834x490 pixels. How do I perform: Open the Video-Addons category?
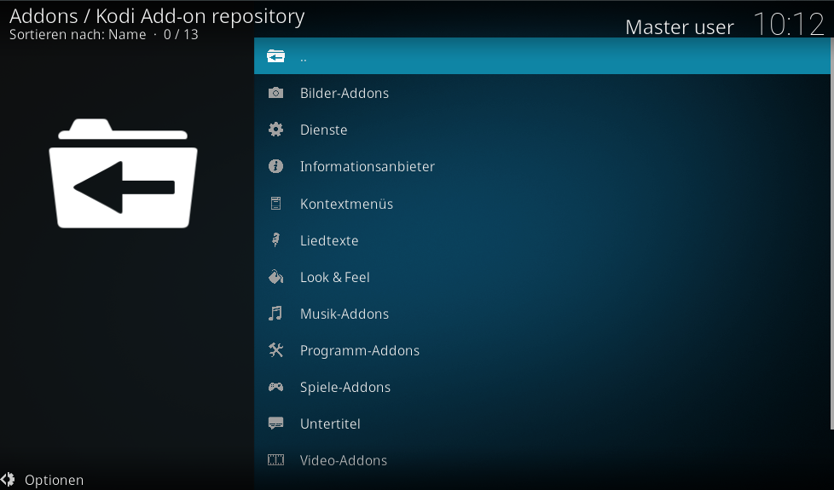(542, 460)
